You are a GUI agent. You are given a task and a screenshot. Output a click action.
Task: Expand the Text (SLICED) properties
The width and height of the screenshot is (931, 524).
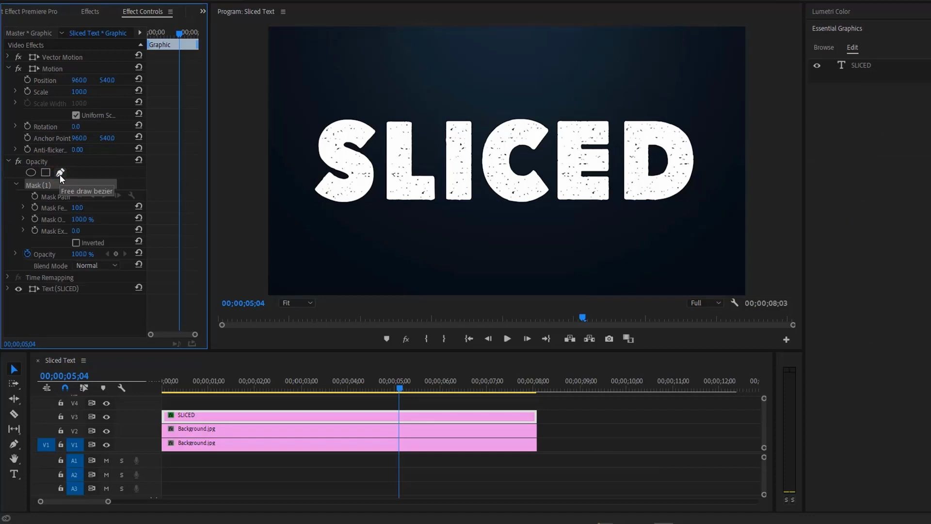point(6,289)
